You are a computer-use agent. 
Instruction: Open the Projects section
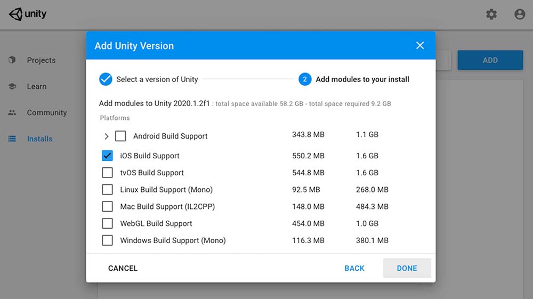pos(41,60)
